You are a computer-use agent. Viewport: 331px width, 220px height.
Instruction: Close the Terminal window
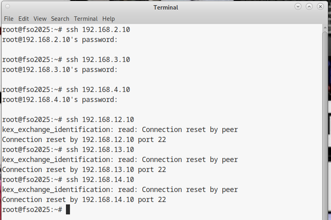pos(320,7)
